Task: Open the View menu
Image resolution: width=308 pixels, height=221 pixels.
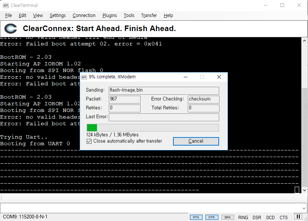Action: [38, 16]
